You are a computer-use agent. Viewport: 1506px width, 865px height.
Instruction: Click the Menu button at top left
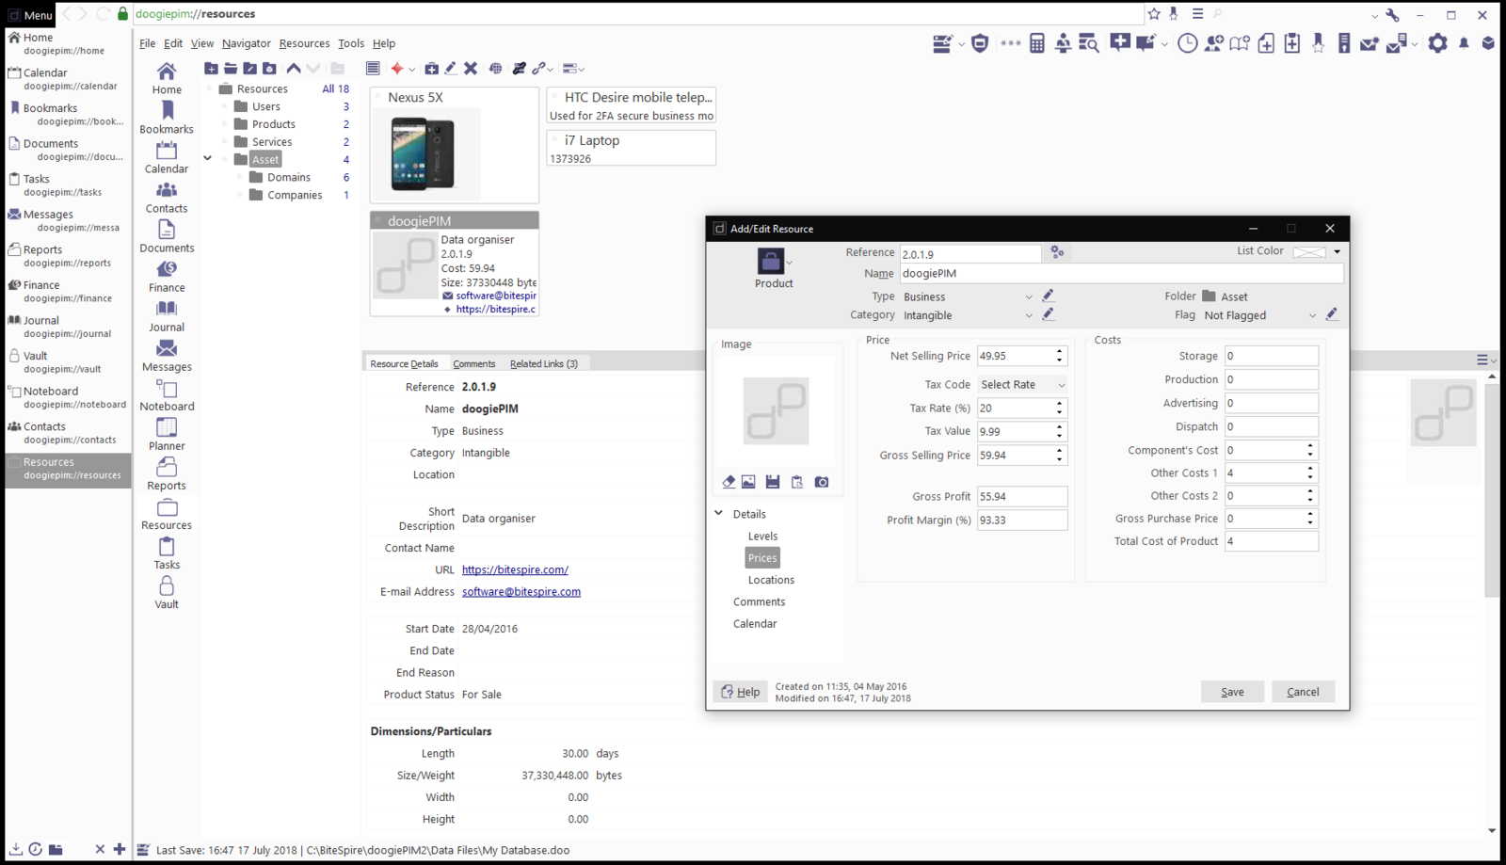30,14
